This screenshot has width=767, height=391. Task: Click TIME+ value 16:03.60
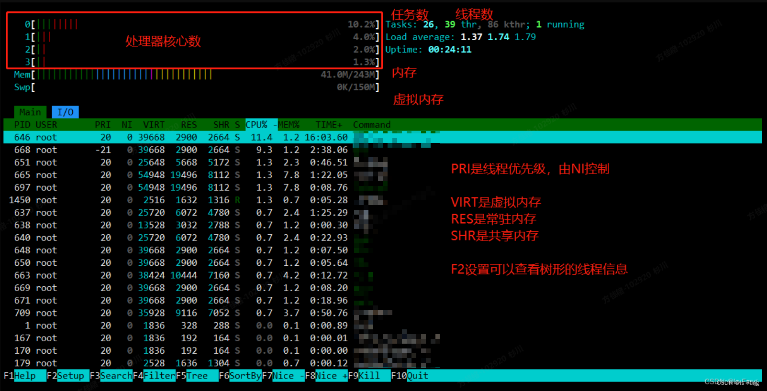[326, 137]
